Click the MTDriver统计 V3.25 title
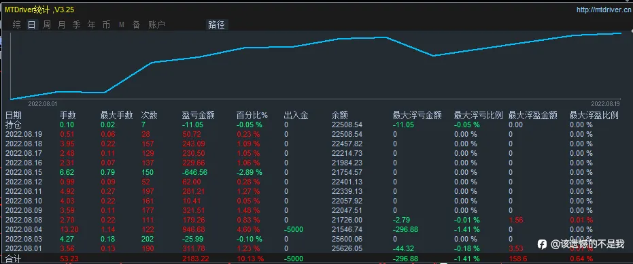 point(39,10)
